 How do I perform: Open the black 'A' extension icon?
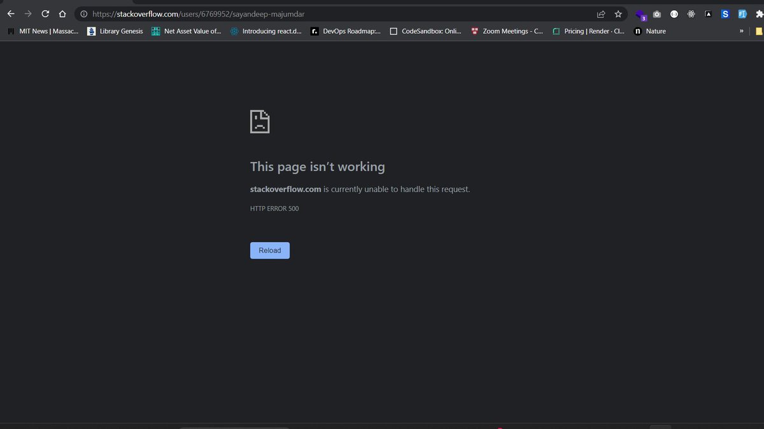point(708,14)
